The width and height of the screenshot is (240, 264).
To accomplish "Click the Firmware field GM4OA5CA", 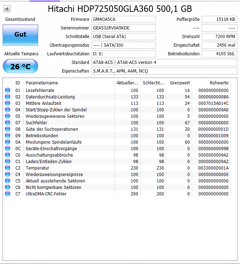I will click(124, 19).
